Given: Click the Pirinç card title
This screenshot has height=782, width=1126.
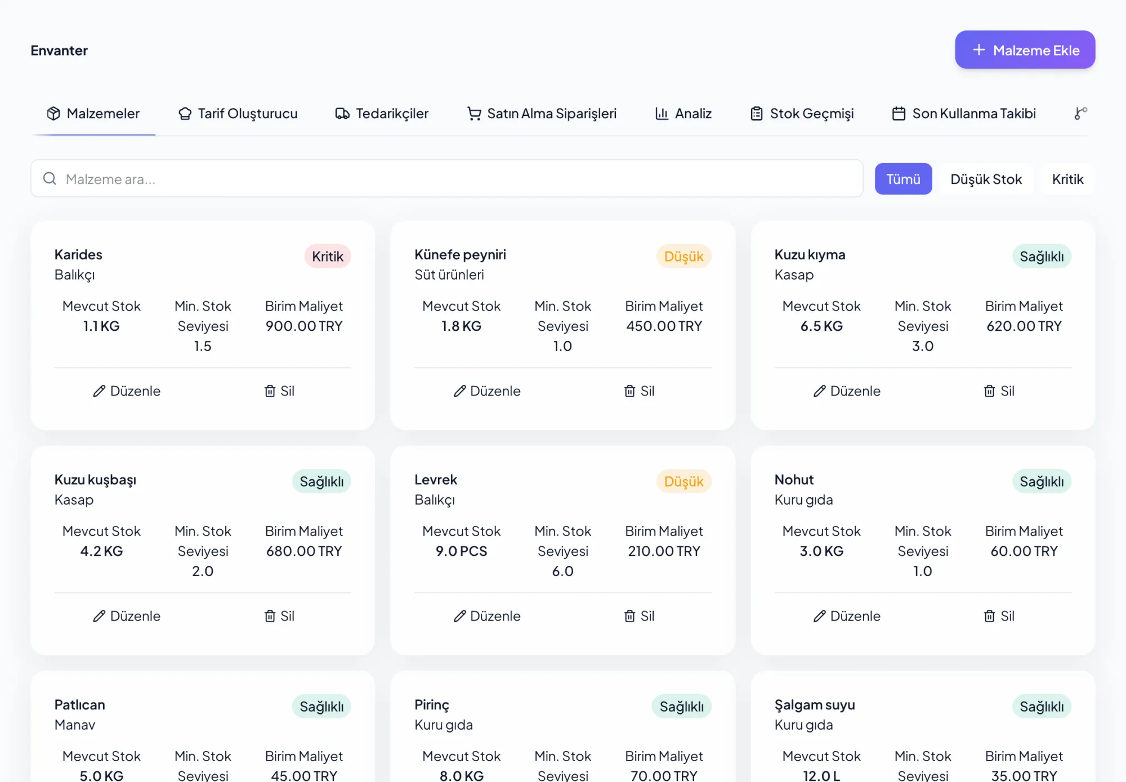Looking at the screenshot, I should point(432,705).
